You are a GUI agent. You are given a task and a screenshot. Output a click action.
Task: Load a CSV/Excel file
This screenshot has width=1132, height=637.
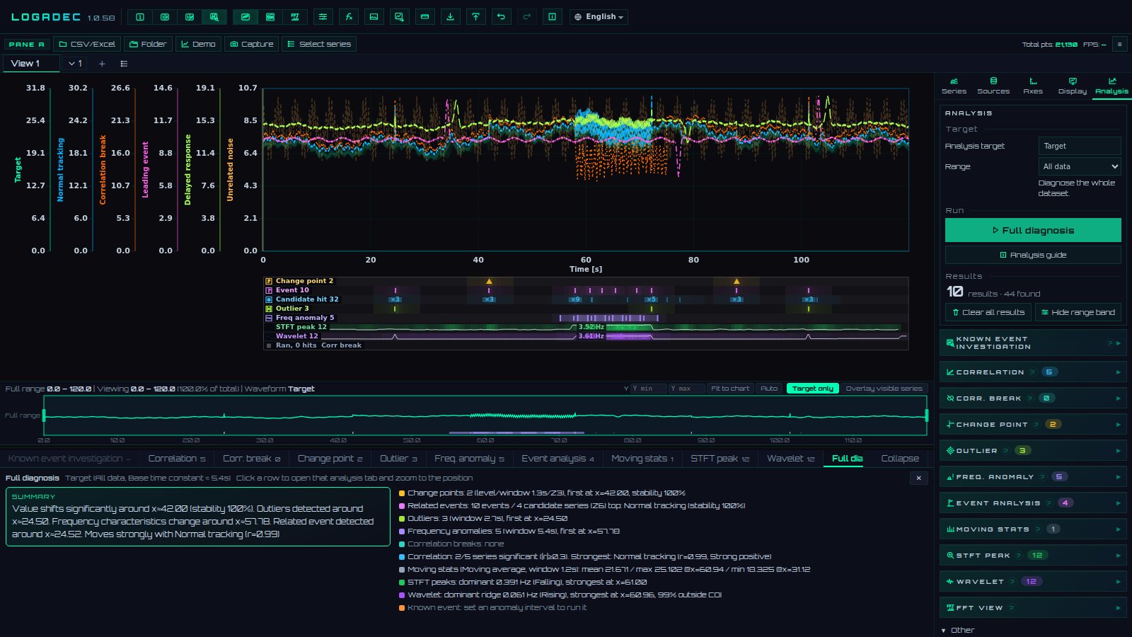tap(87, 44)
